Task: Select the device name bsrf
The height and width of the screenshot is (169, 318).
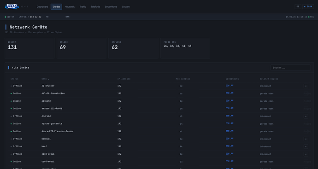Action: tap(44, 146)
